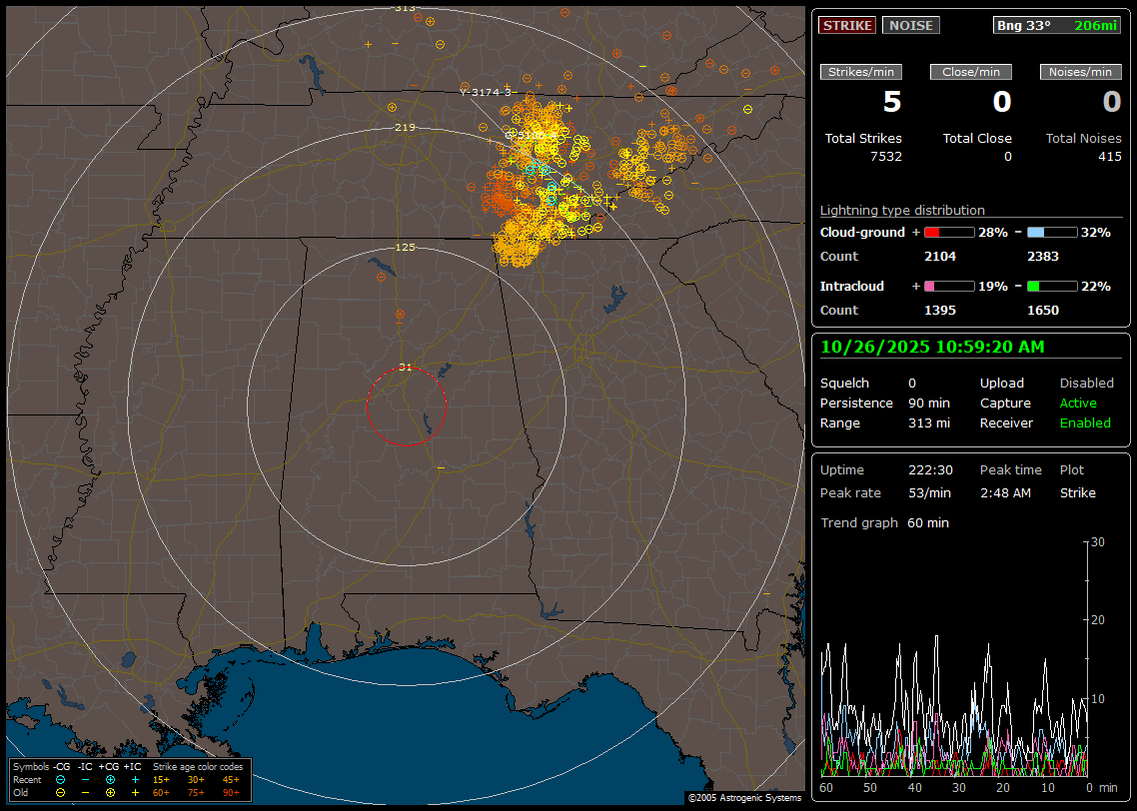1137x811 pixels.
Task: Click the positive cloud-ground red percentage bar
Action: coord(948,232)
